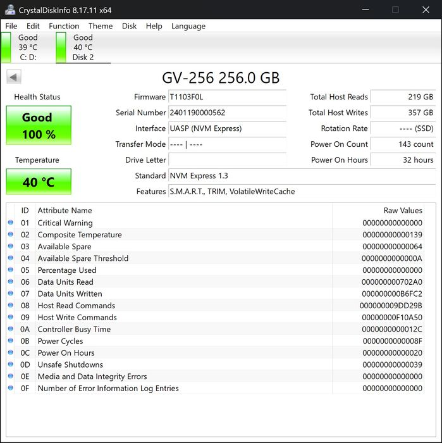
Task: Minimize the CrystalDiskInfo window
Action: point(365,9)
